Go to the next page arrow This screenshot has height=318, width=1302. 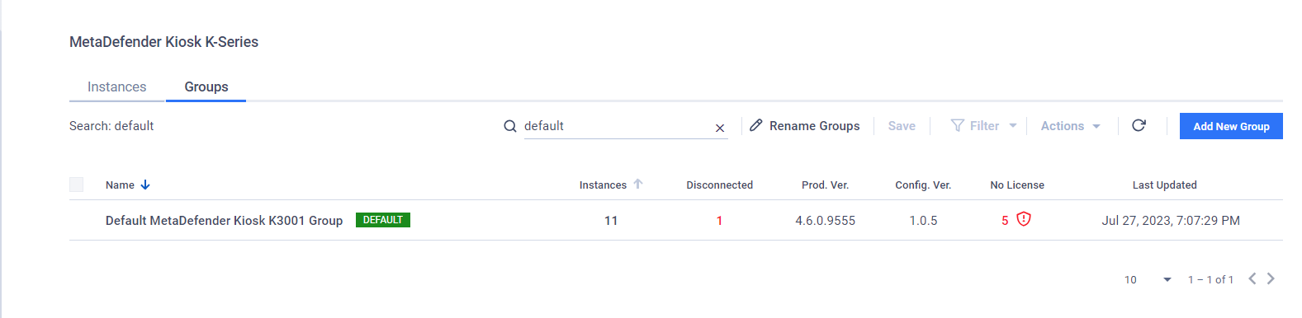point(1271,278)
